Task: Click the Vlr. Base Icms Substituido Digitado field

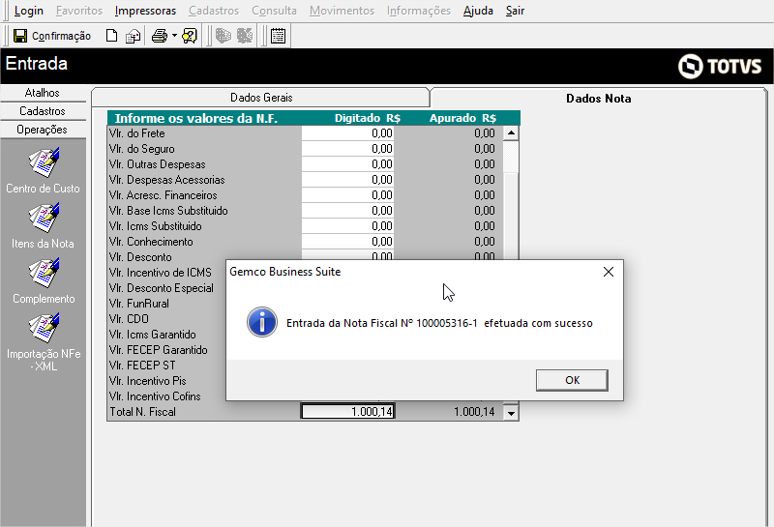Action: click(x=348, y=211)
